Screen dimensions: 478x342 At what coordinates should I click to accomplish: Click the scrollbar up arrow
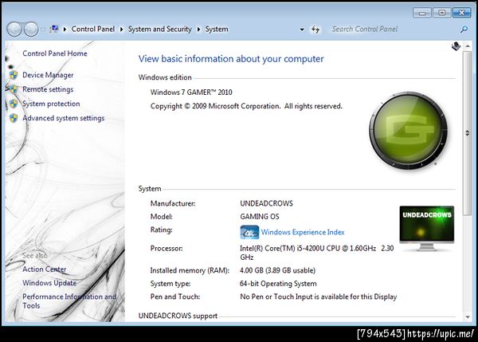tap(468, 46)
